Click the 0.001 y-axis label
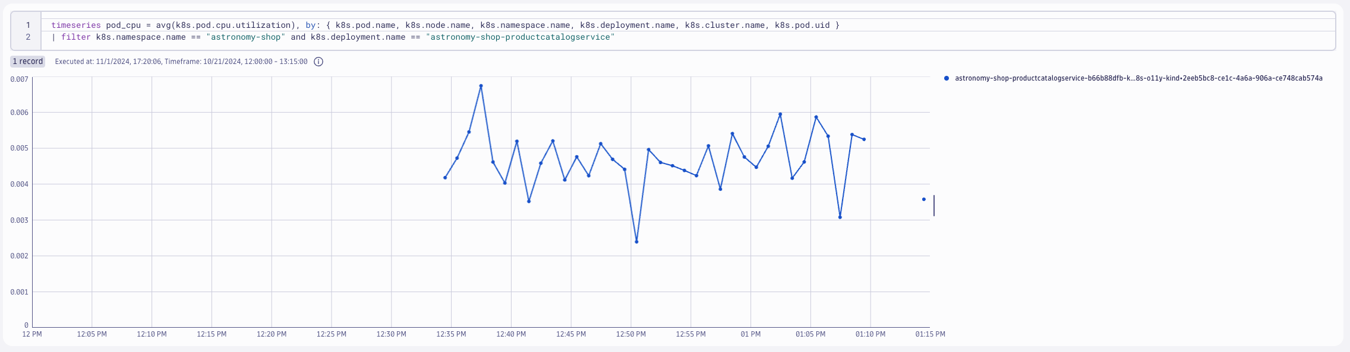 click(19, 292)
